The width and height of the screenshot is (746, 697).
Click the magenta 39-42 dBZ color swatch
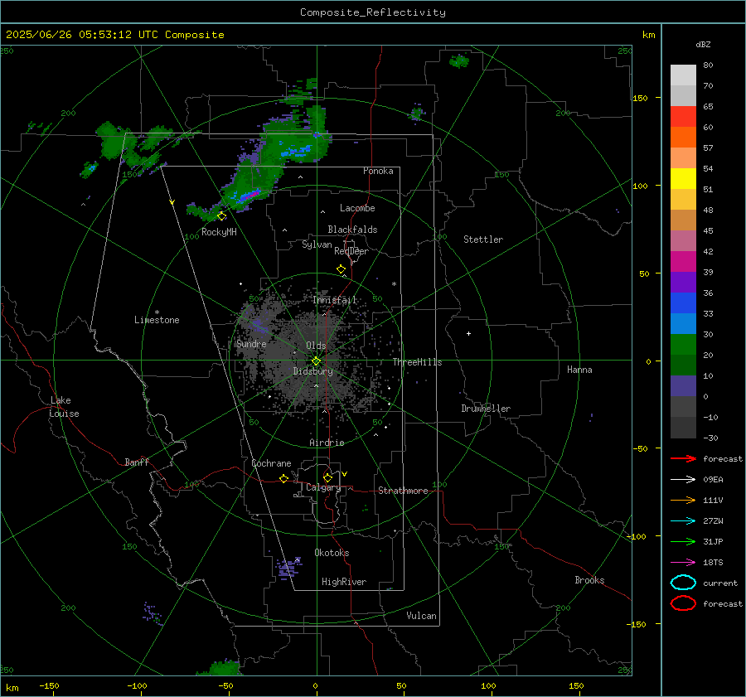click(683, 262)
